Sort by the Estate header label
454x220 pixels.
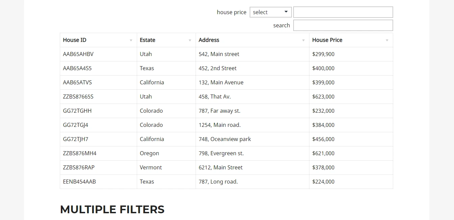coord(148,40)
